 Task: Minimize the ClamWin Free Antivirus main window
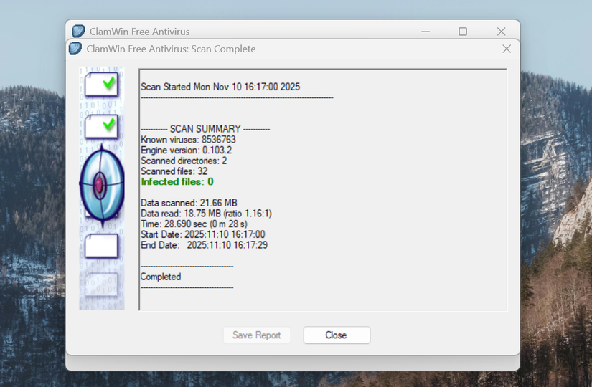(x=426, y=32)
